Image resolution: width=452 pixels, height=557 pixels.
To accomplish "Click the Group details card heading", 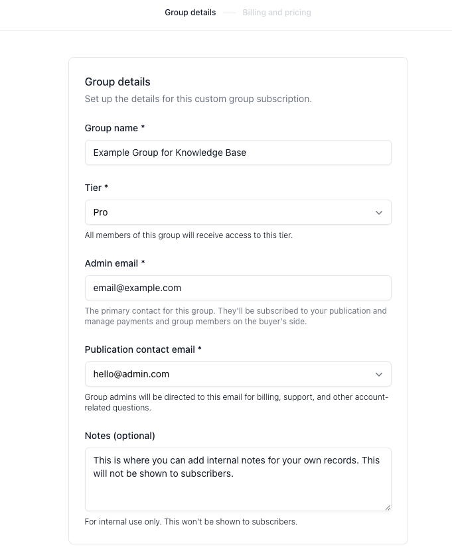I will point(117,82).
